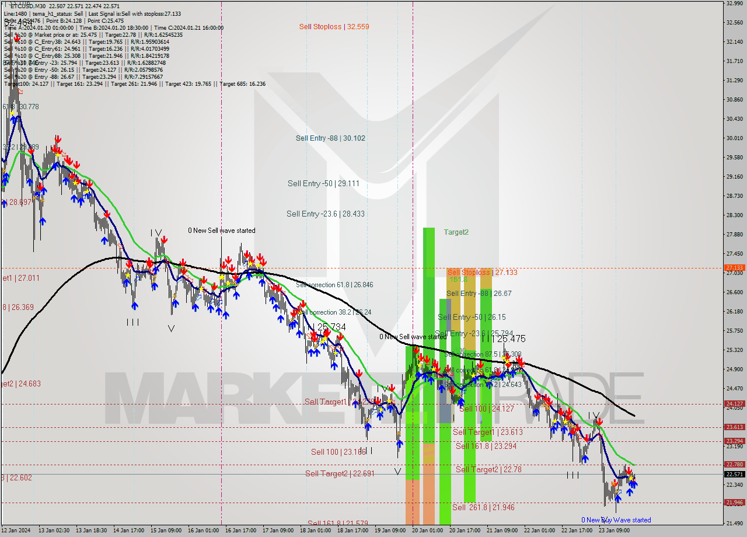Select the red 23.613 price axis tag

coord(735,427)
